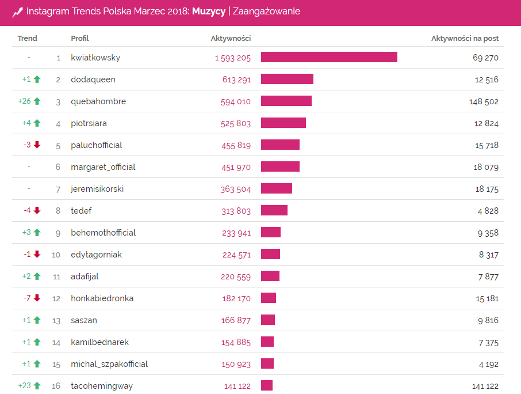Click green up arrow beside dodaqueen
Viewport: 521px width, 394px height.
[37, 79]
